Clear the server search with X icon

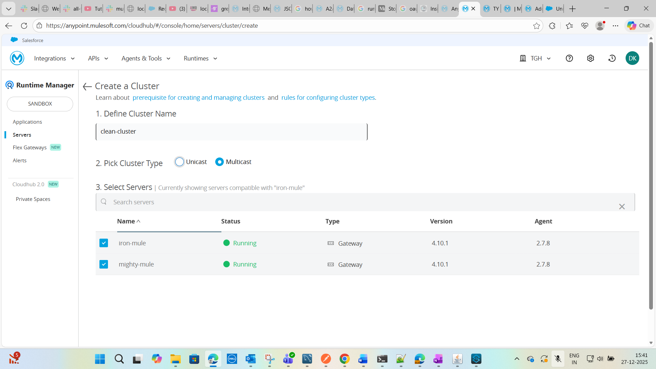point(622,206)
